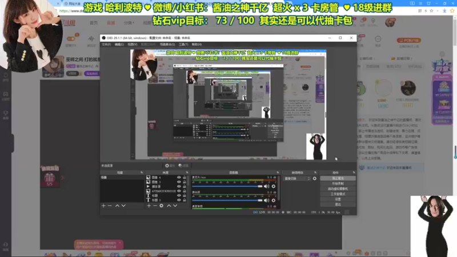The image size is (457, 257).
Task: Click the 属性 properties gear above the docks
Action: 170,166
